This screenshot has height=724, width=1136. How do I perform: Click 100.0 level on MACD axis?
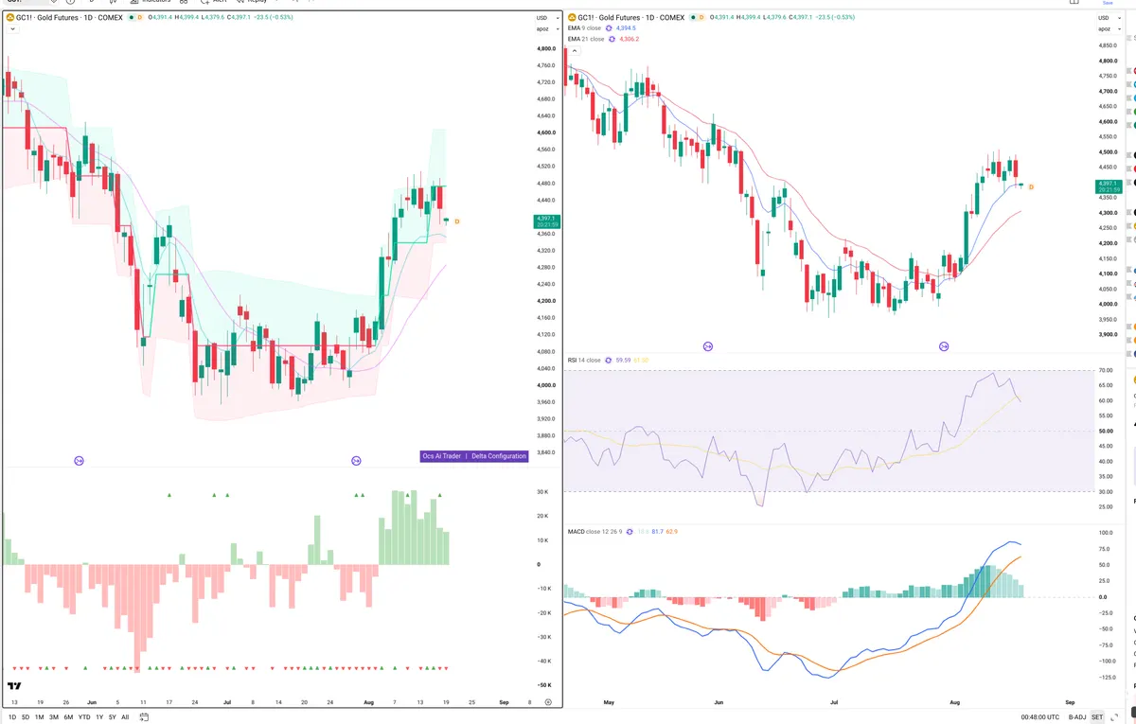point(1105,533)
